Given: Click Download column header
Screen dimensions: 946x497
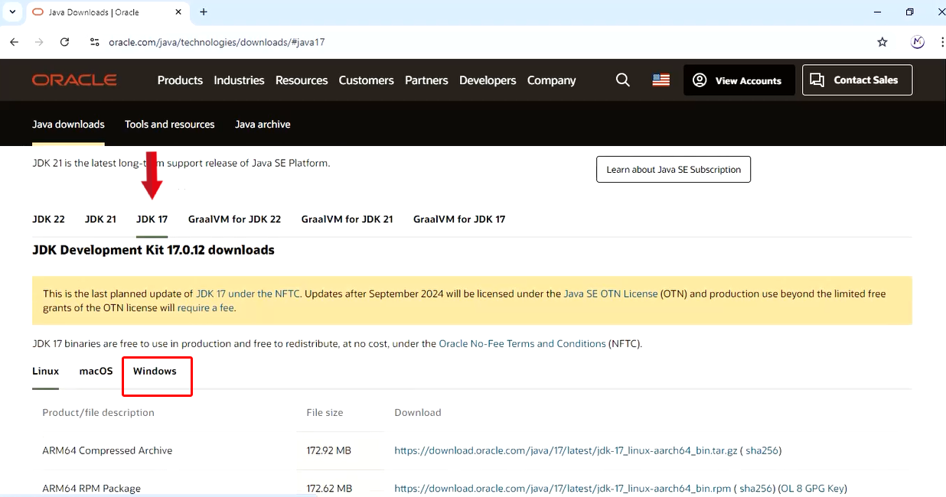Looking at the screenshot, I should 418,413.
